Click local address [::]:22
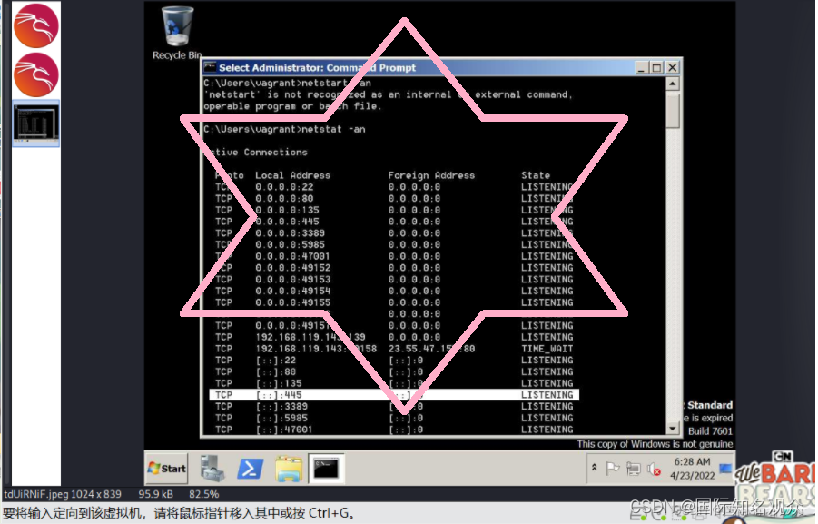This screenshot has width=818, height=524. pos(275,361)
